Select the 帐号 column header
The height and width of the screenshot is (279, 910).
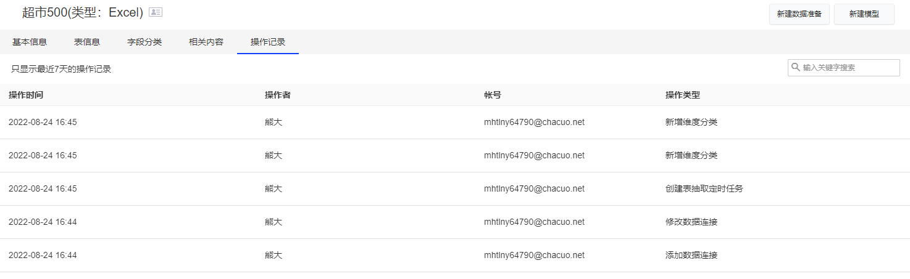tap(493, 95)
